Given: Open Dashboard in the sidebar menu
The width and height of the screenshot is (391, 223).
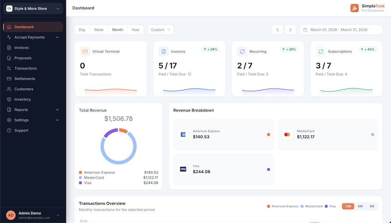Looking at the screenshot, I should [x=33, y=27].
